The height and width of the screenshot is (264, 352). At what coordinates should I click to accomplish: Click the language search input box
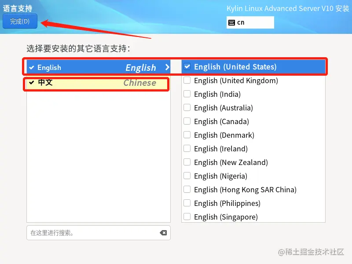click(88, 233)
